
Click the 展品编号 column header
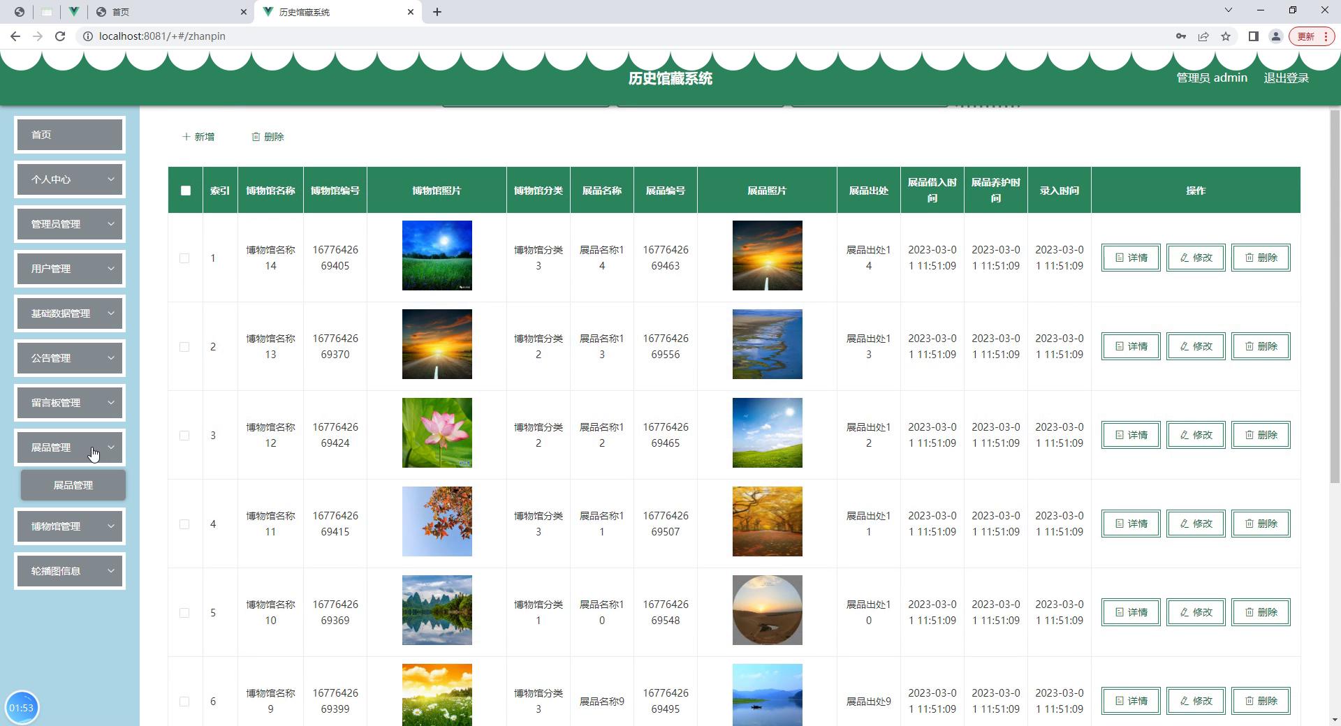[x=666, y=191]
